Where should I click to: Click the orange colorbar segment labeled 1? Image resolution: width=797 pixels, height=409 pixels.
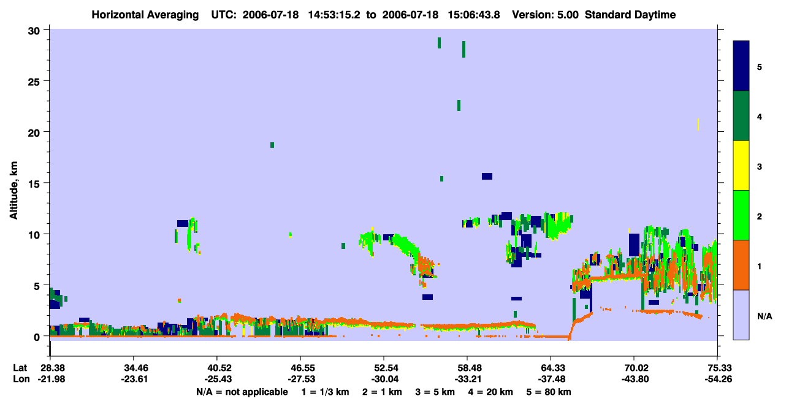[741, 265]
